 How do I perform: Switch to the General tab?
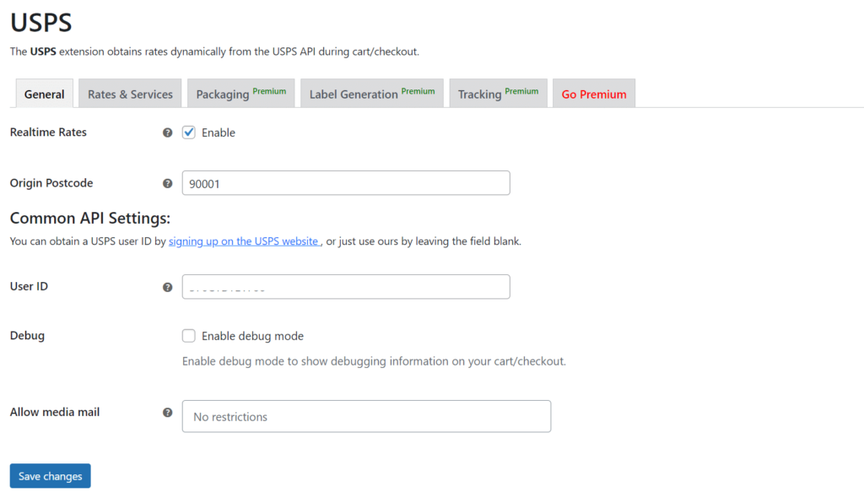pos(45,94)
